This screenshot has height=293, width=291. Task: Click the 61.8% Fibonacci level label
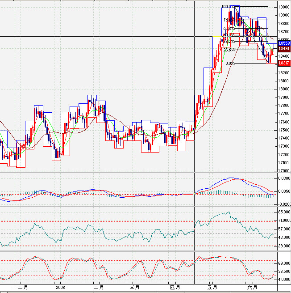coord(229,28)
